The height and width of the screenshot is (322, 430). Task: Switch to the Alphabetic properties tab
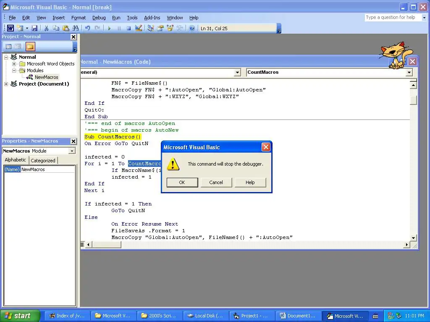(x=16, y=160)
